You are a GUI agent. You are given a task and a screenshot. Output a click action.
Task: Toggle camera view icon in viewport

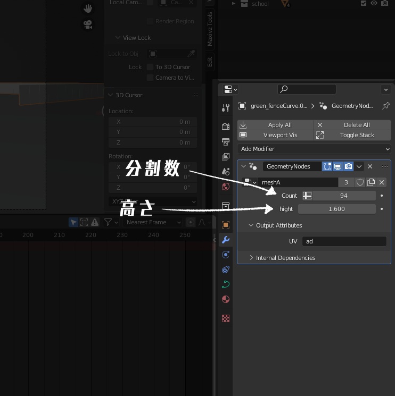[x=88, y=24]
